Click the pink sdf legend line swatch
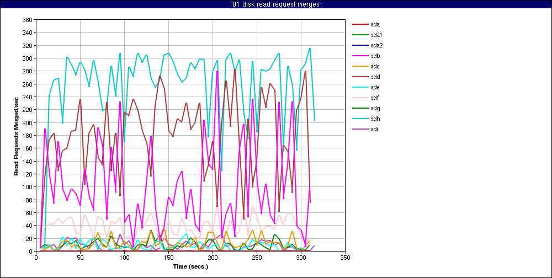The height and width of the screenshot is (278, 552). 359,98
